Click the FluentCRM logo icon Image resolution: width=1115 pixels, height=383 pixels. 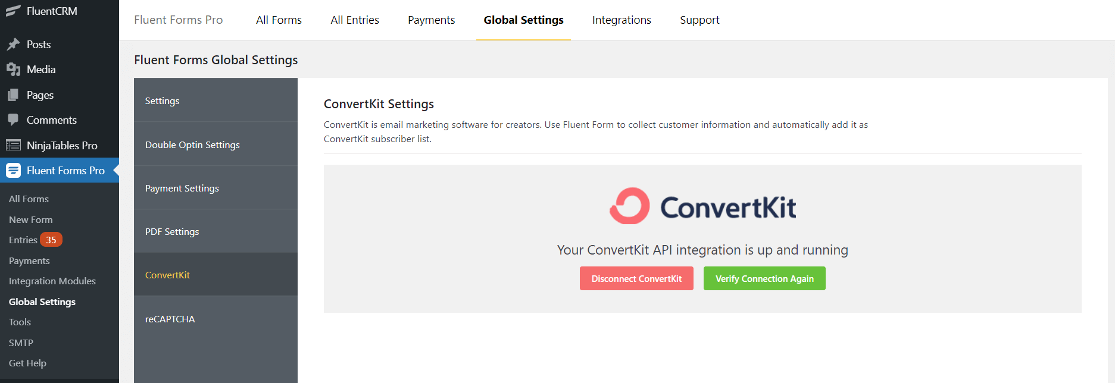pyautogui.click(x=13, y=11)
